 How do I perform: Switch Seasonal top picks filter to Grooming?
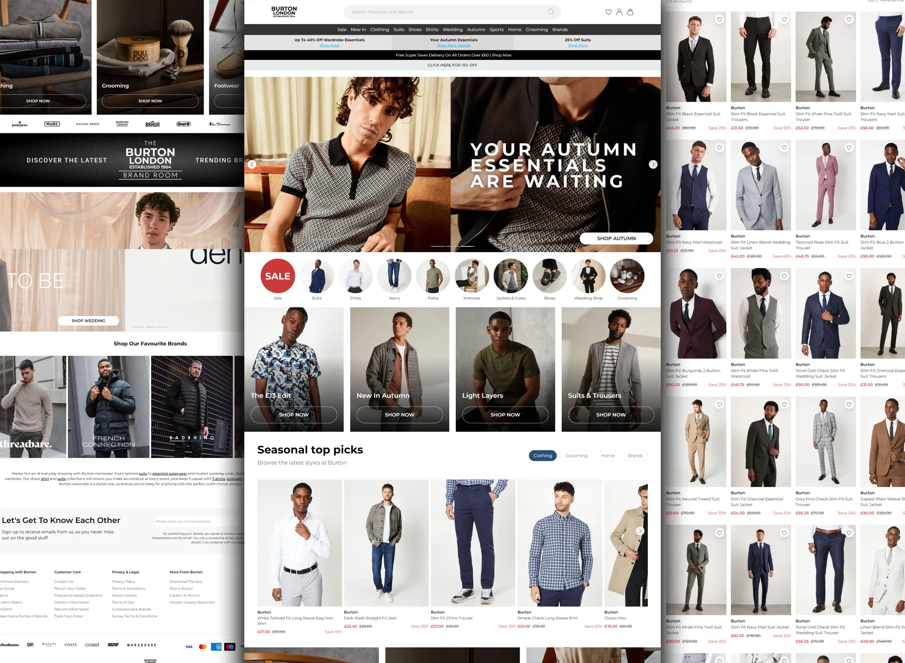[x=576, y=456]
